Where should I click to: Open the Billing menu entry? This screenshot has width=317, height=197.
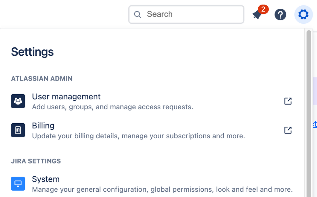click(x=43, y=126)
